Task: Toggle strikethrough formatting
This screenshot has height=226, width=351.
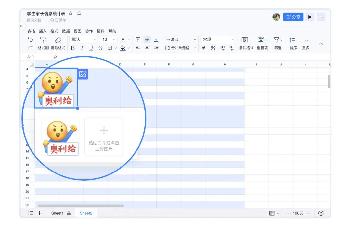Action: [100, 48]
